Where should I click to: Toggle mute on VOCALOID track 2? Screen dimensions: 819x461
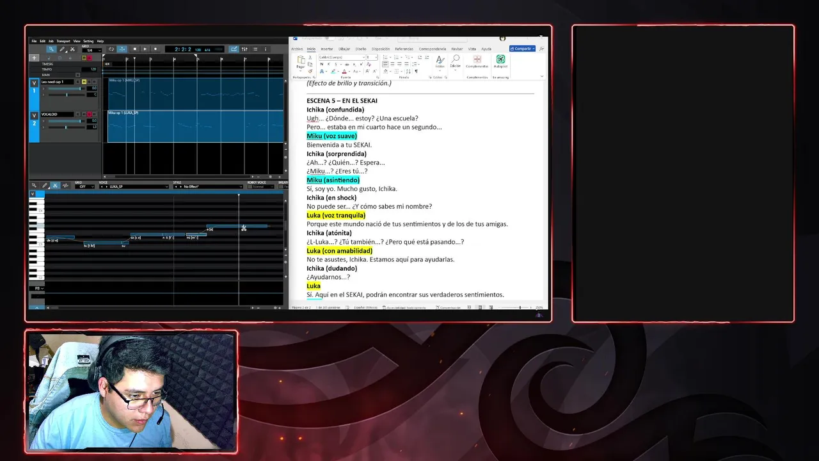point(84,114)
